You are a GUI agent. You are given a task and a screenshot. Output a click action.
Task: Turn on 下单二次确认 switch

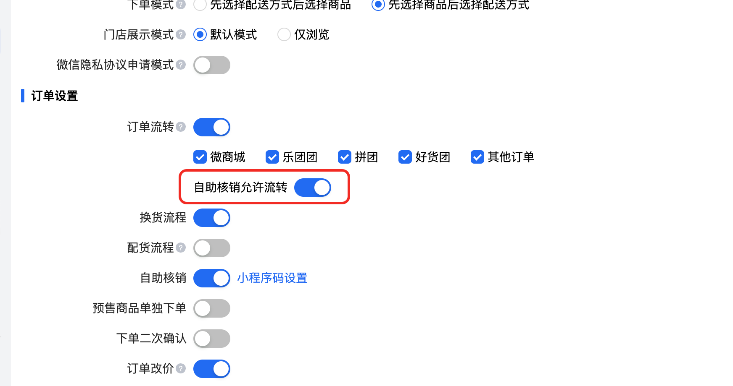click(x=211, y=339)
